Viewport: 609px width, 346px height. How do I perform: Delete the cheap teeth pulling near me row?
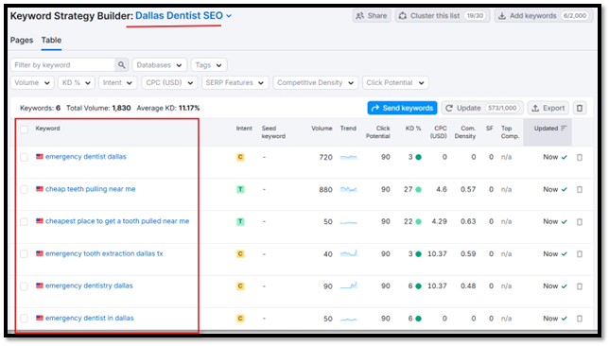[x=580, y=189]
